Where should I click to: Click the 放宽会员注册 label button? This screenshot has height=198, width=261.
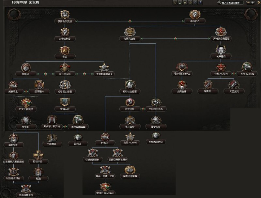[x=65, y=21]
